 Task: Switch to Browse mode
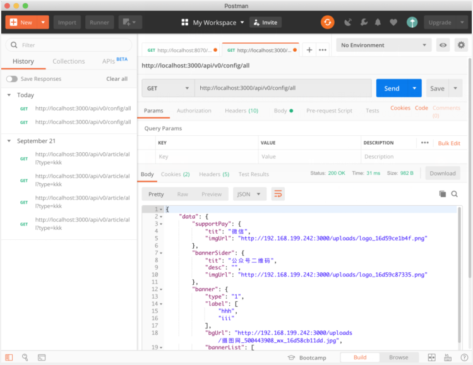[x=398, y=357]
